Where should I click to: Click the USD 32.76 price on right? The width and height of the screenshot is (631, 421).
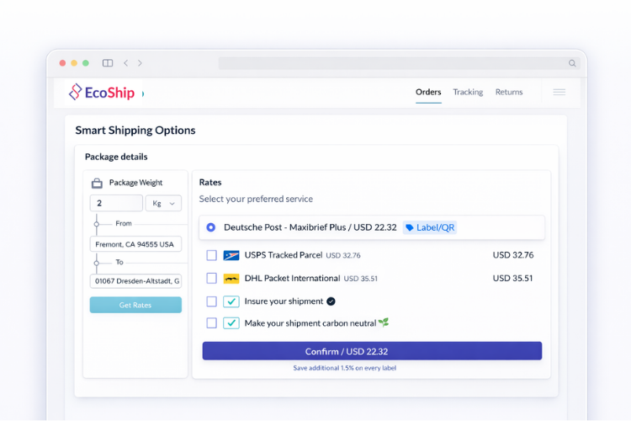tap(513, 255)
